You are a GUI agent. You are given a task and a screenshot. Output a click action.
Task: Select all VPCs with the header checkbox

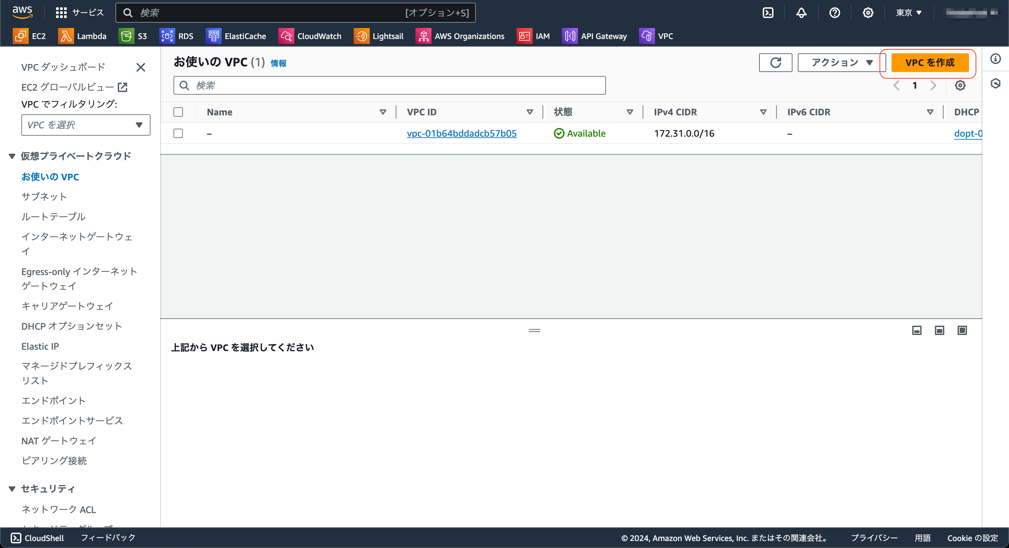[x=178, y=112]
